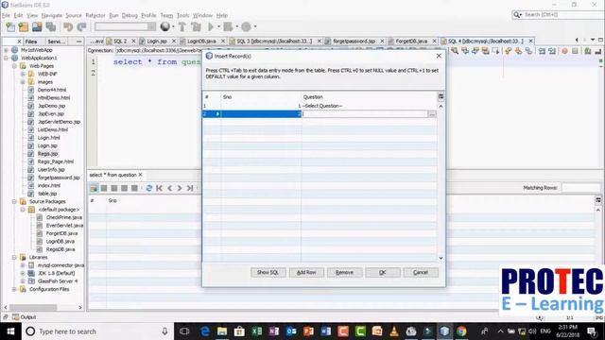Click the Start Macro Recording red icon
Screen dimensions: 605x340
[564, 51]
